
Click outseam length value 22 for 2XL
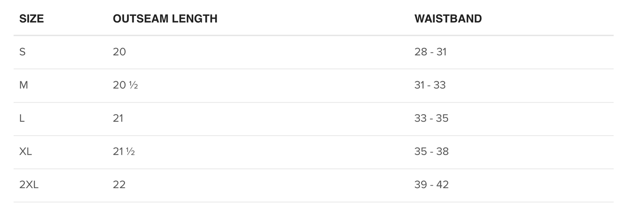(x=119, y=185)
